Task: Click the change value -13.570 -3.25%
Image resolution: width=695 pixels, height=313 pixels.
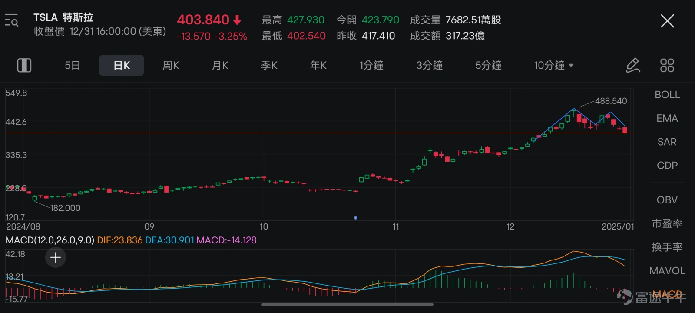Action: click(212, 36)
